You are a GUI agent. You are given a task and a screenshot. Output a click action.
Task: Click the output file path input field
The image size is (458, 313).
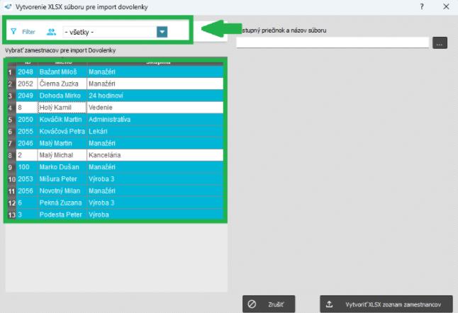tap(333, 43)
